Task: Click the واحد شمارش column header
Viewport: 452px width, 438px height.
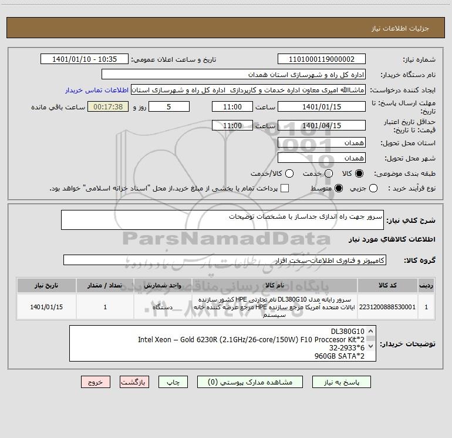Action: click(x=163, y=285)
